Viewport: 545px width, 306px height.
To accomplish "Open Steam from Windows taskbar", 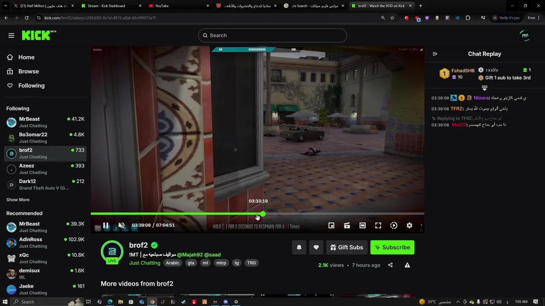I will tap(184, 302).
